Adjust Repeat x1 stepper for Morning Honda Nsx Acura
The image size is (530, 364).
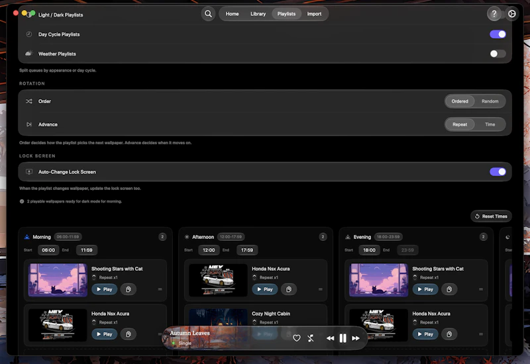[x=94, y=322]
